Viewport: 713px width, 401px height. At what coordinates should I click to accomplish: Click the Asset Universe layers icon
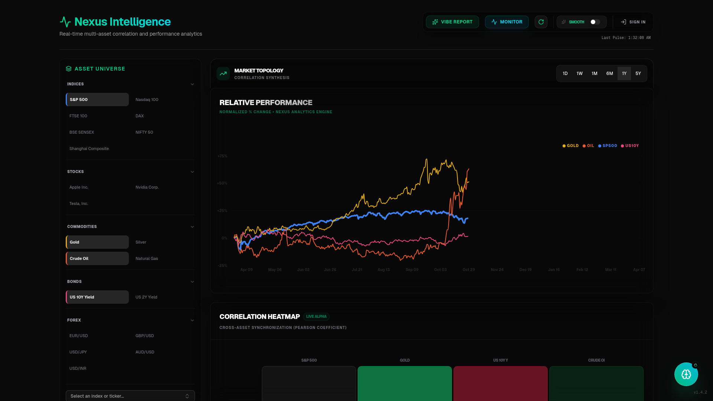click(x=69, y=69)
